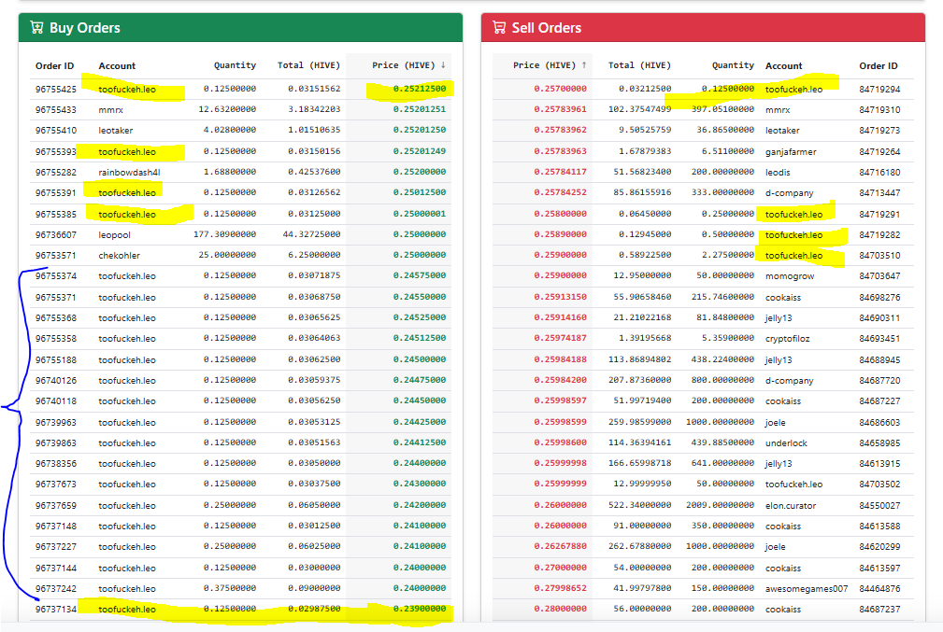Sort buy orders by Price (HIVE) arrow

point(443,65)
